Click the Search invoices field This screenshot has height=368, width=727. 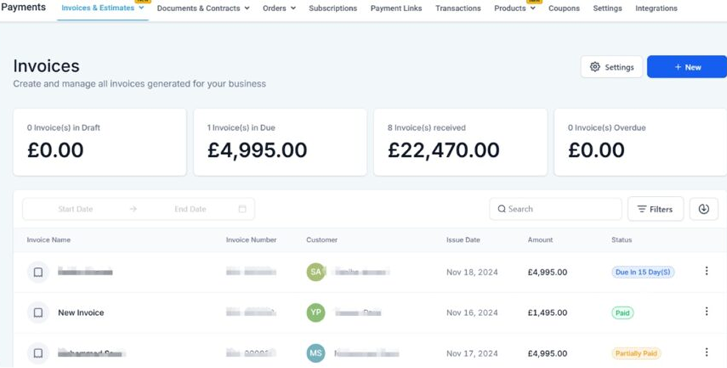point(556,209)
